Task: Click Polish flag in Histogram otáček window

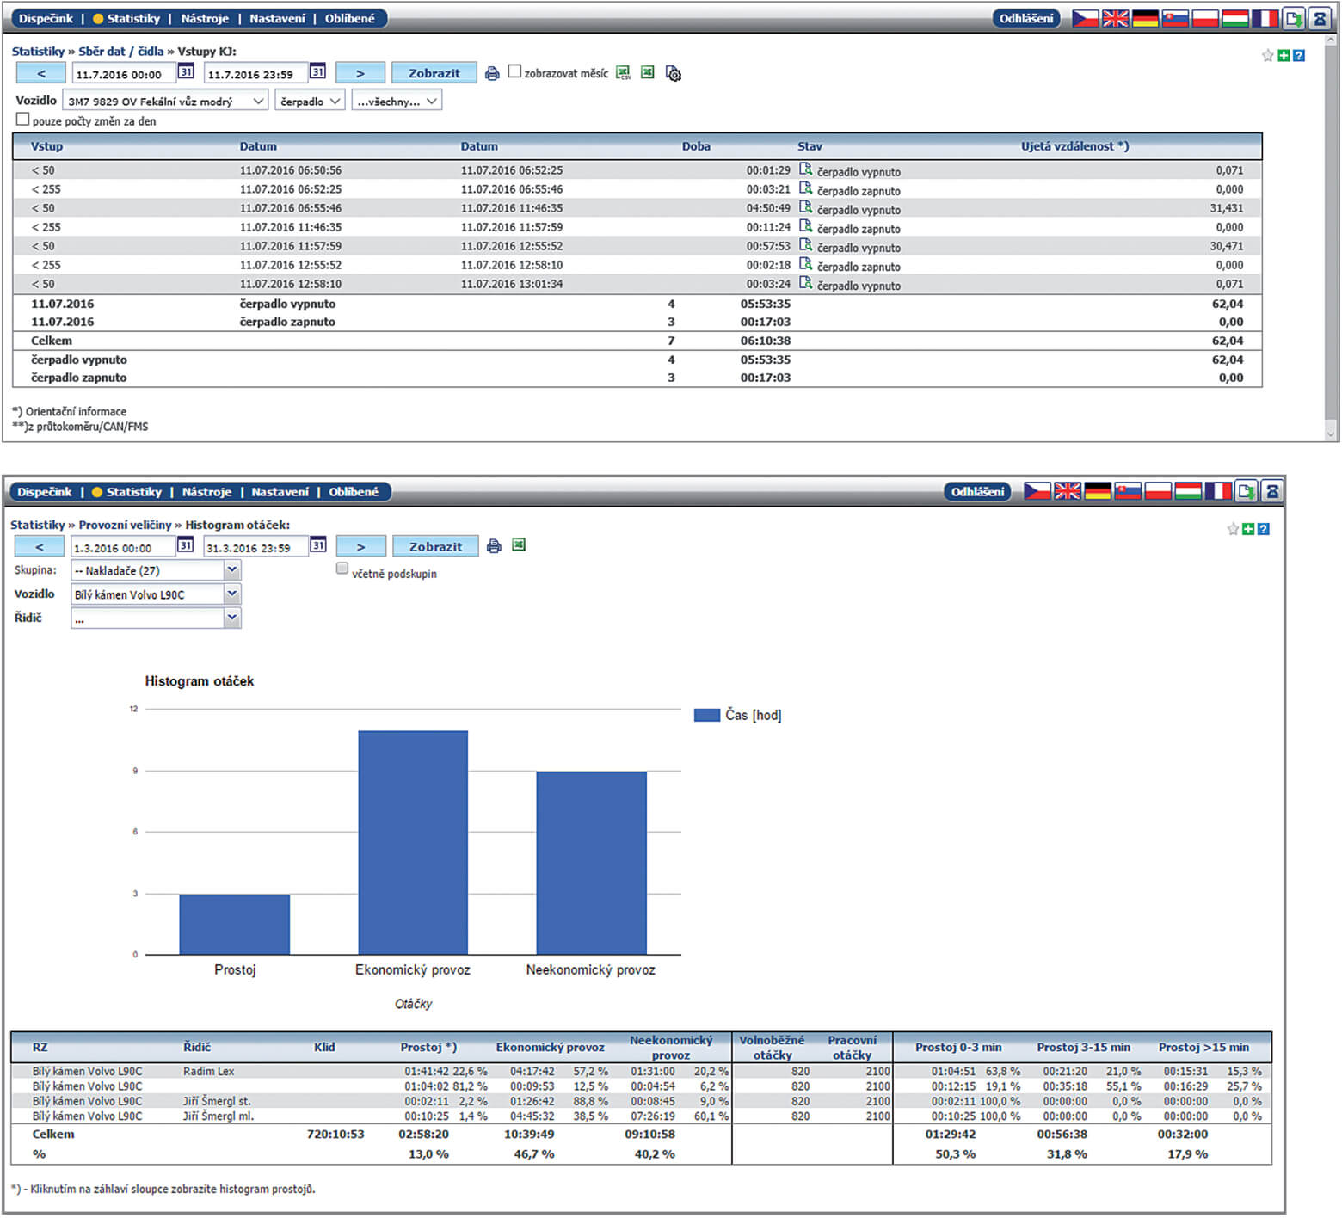Action: point(1158,491)
